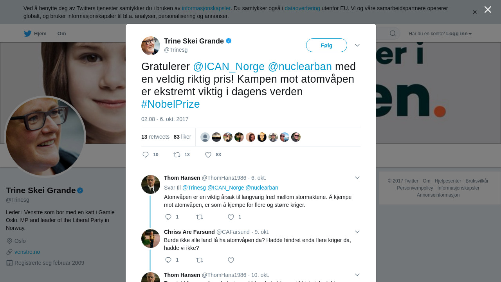Reply to Trine Skei Grande's main tweet
The height and width of the screenshot is (282, 501).
146,155
